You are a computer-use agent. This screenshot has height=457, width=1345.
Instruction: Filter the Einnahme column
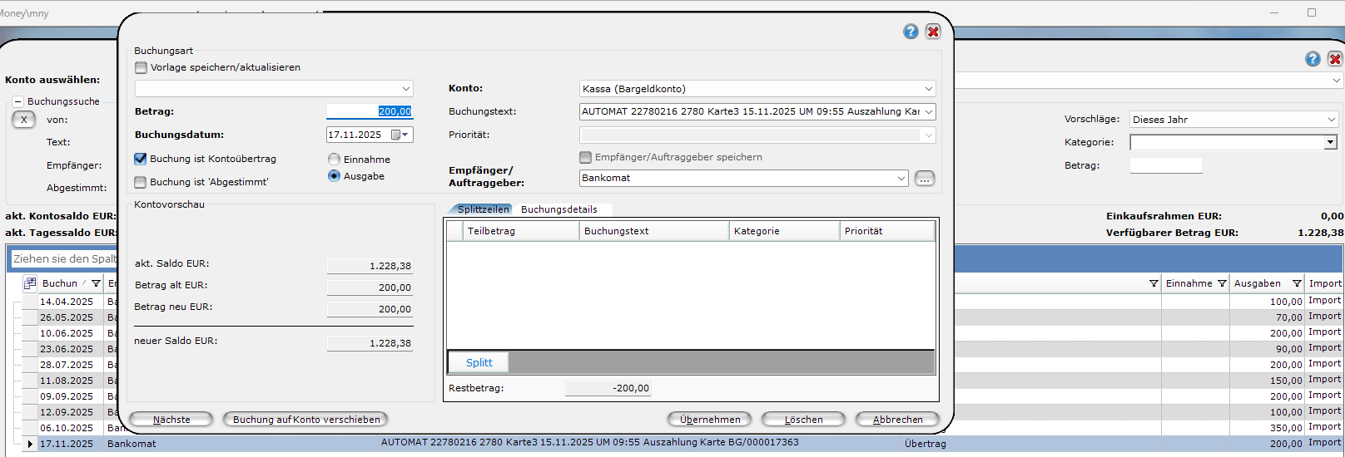(1222, 283)
